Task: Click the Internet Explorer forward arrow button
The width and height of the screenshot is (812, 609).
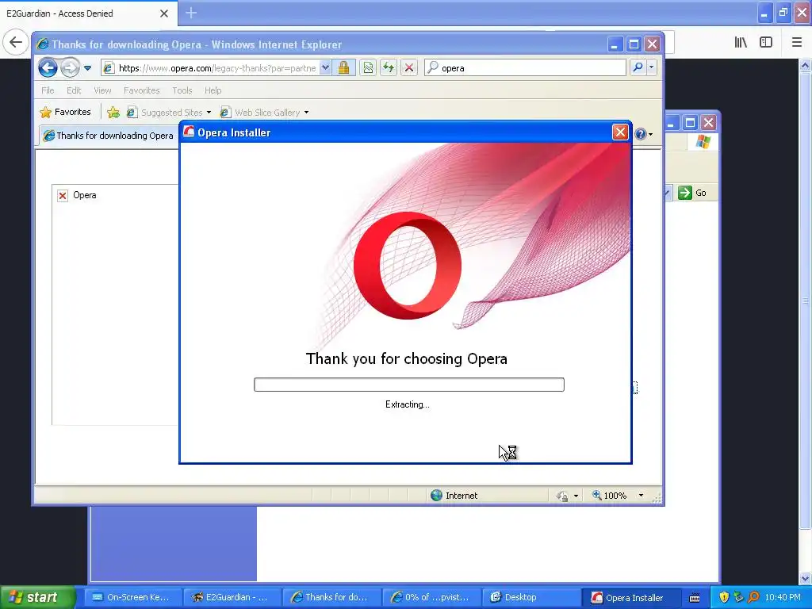Action: (70, 68)
